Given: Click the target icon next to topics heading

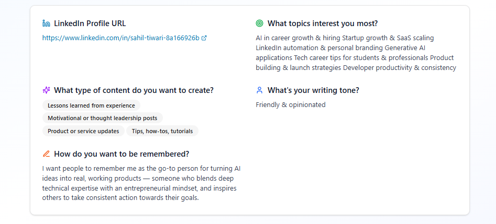Looking at the screenshot, I should pos(259,23).
